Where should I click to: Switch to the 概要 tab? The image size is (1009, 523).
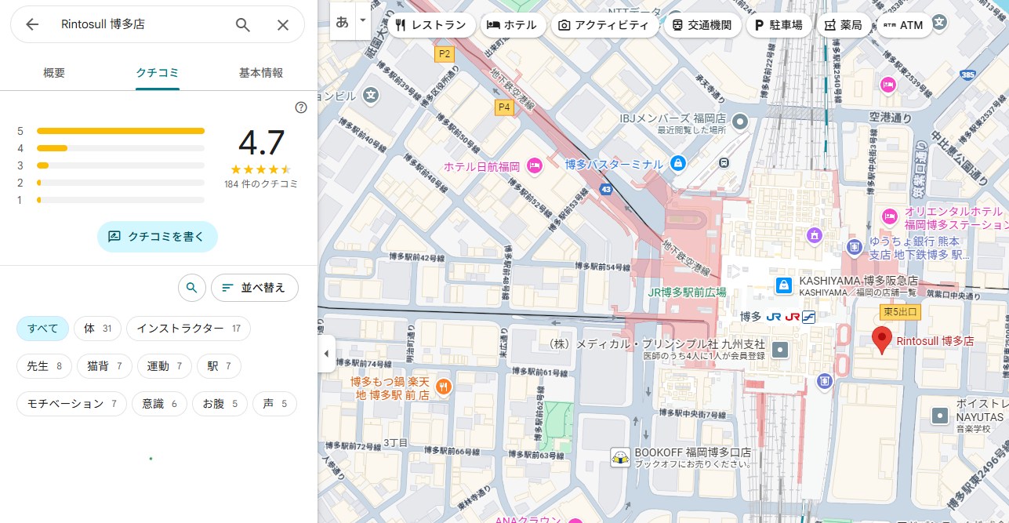pos(54,73)
